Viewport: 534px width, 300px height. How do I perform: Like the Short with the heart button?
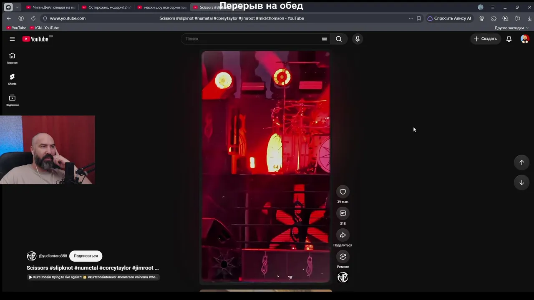[x=343, y=192]
